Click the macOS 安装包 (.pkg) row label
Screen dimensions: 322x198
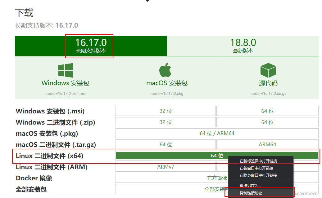tap(47, 134)
